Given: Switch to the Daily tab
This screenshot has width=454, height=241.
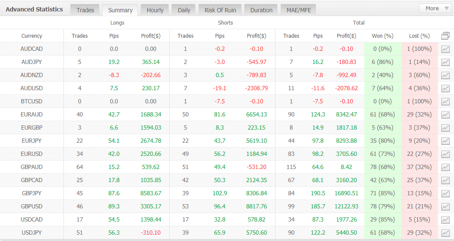Looking at the screenshot, I should 184,10.
